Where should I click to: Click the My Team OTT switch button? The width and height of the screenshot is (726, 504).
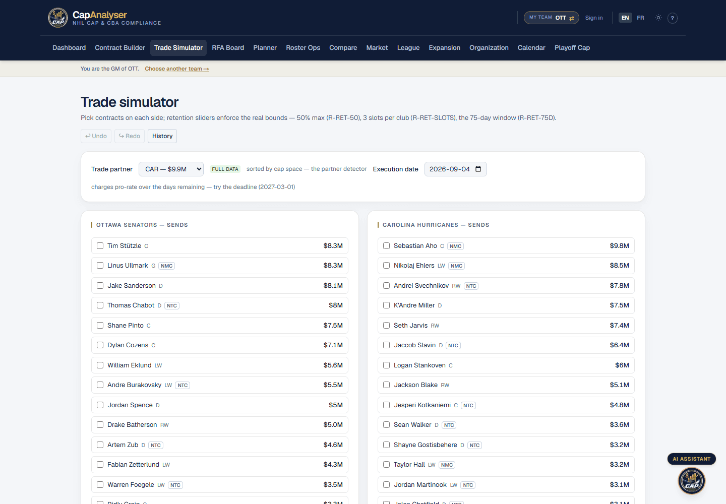tap(551, 18)
